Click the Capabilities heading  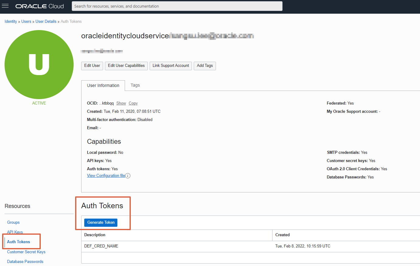104,142
